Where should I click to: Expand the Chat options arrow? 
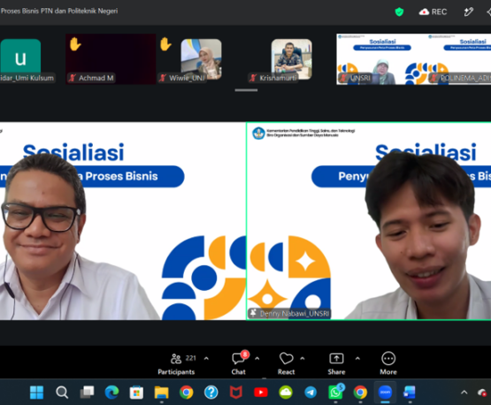click(257, 358)
